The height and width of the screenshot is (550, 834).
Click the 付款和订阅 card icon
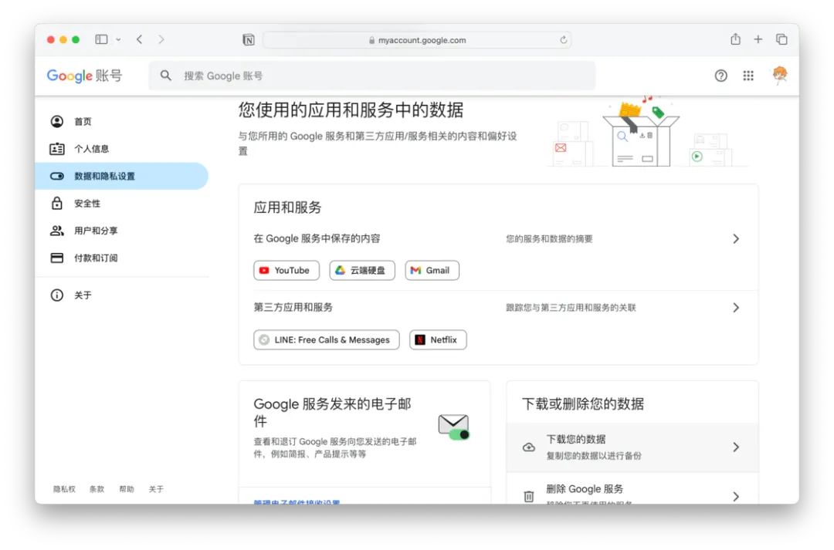(57, 258)
